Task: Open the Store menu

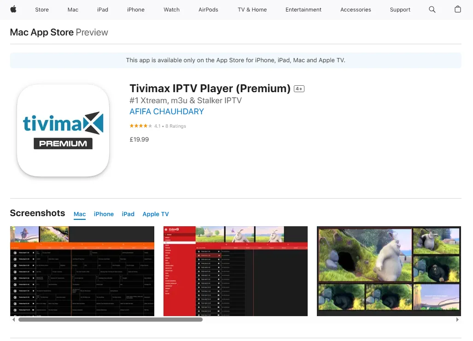Action: click(42, 10)
